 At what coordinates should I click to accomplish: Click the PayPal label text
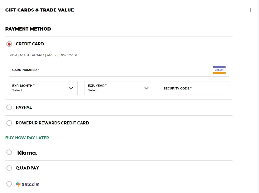pos(24,107)
